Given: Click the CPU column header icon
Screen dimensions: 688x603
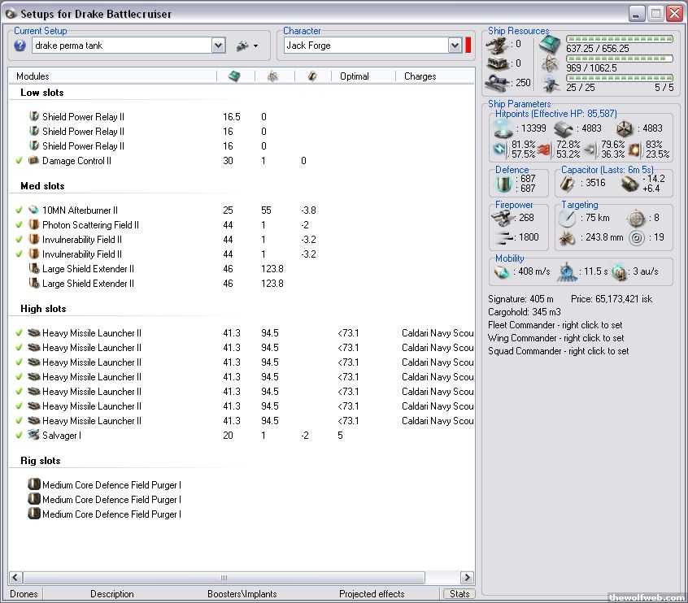Looking at the screenshot, I should (234, 76).
